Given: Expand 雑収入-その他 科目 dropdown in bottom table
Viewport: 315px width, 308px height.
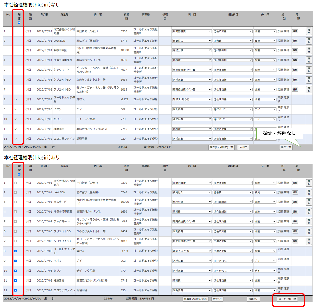Looking at the screenshot, I should 192,251.
